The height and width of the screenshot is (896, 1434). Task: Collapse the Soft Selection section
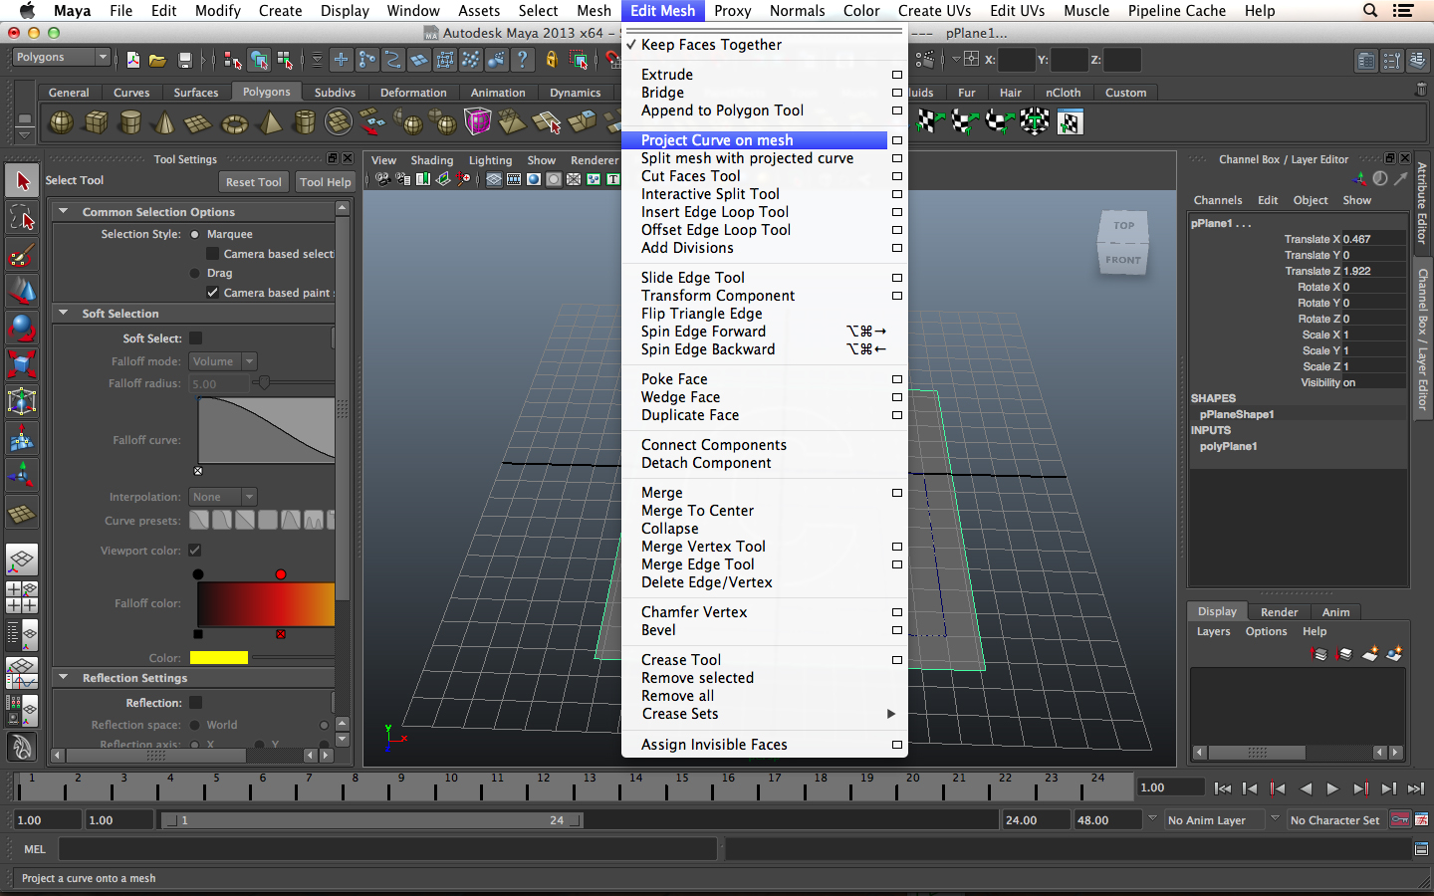pos(64,314)
